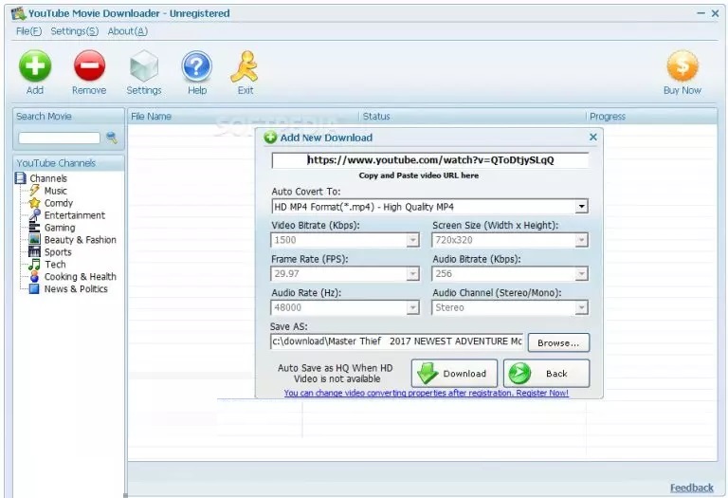This screenshot has width=728, height=498.
Task: Click the Buy Now label text
Action: 682,90
